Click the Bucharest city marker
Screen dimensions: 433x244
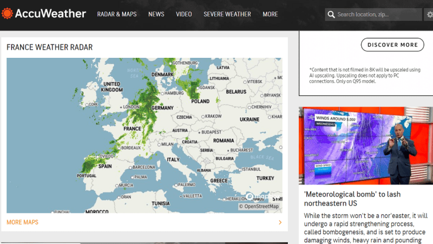228,150
